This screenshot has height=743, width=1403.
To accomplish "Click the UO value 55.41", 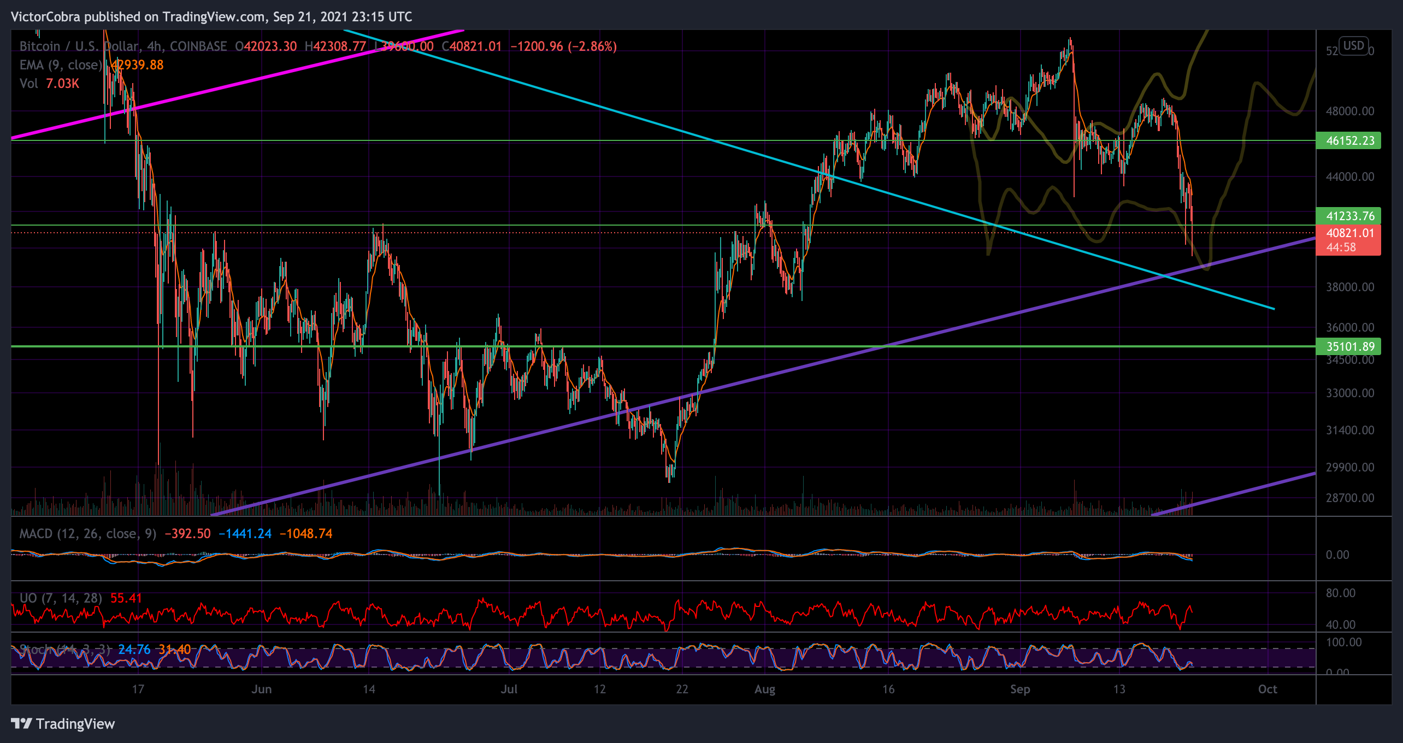I will (x=126, y=598).
